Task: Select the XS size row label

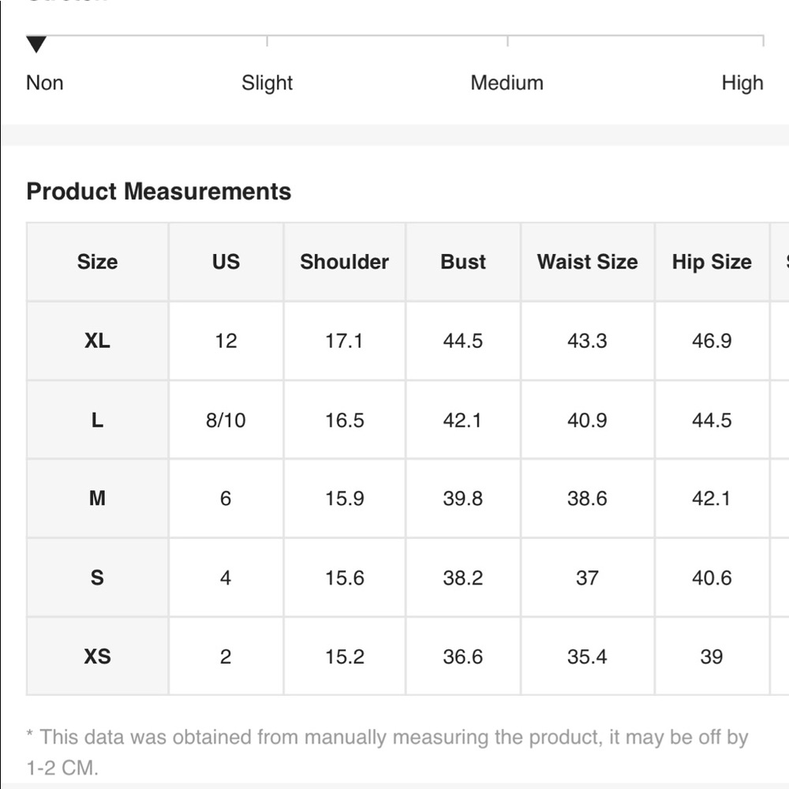Action: (98, 656)
